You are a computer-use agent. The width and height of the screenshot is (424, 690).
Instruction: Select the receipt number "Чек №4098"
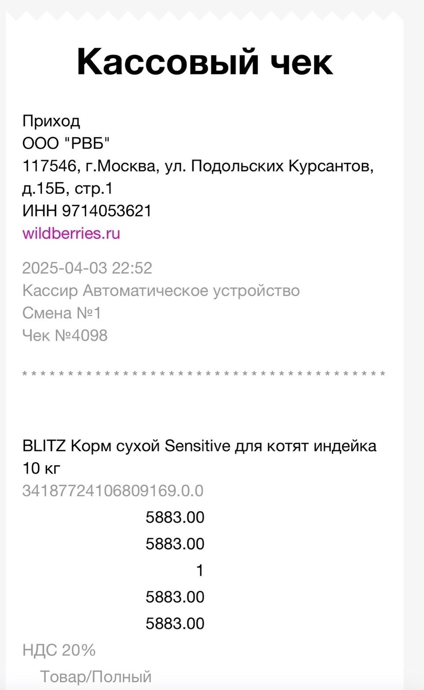point(65,336)
